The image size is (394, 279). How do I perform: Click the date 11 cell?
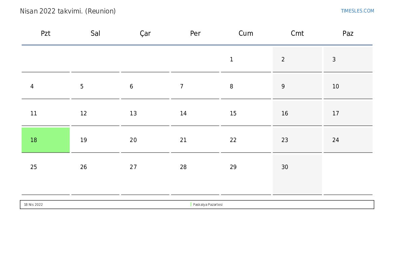[x=46, y=113]
